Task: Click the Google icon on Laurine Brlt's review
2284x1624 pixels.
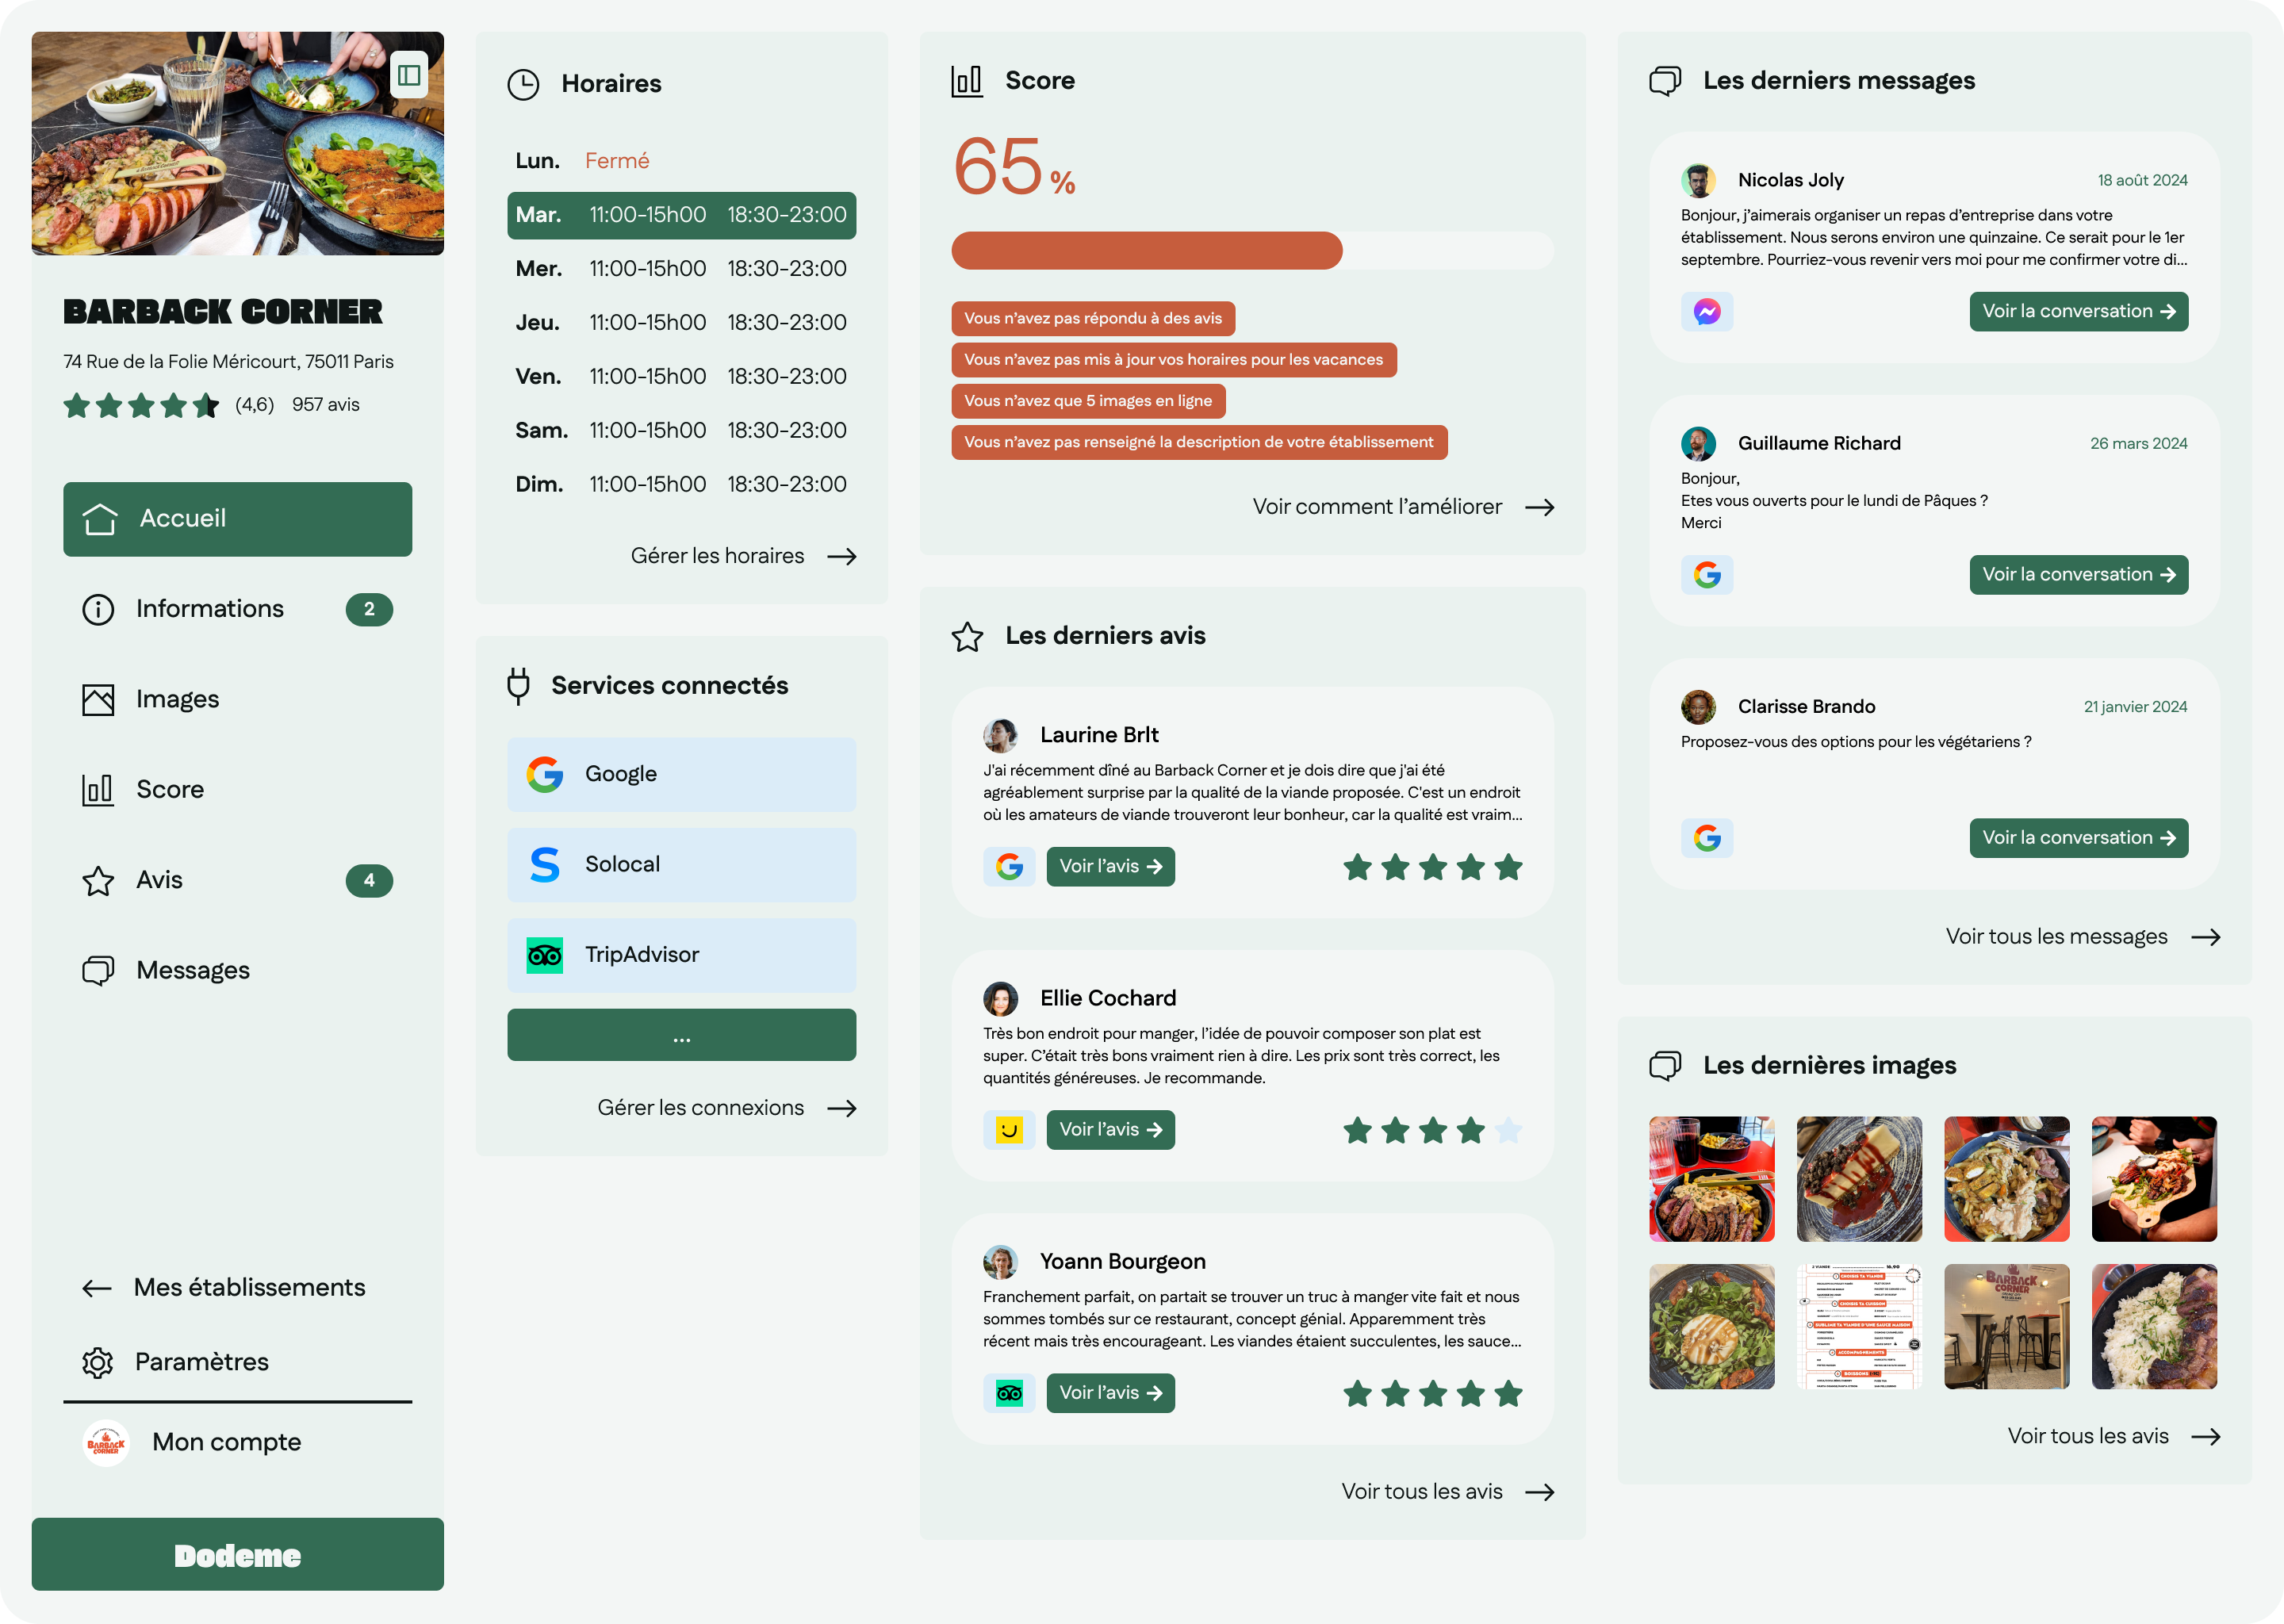Action: 1008,867
